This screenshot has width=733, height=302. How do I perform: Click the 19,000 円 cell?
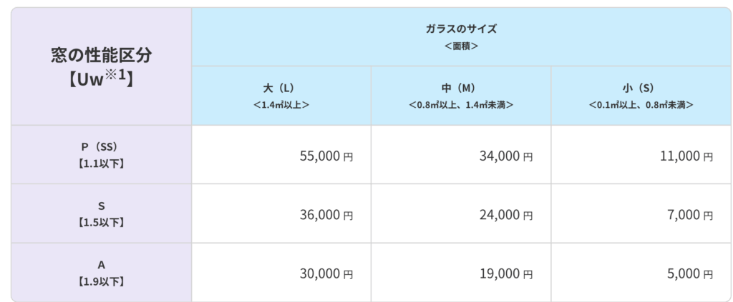pos(506,273)
